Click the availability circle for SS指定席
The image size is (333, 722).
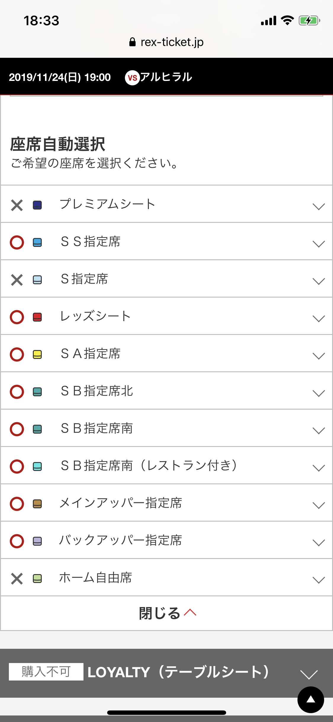(x=17, y=242)
